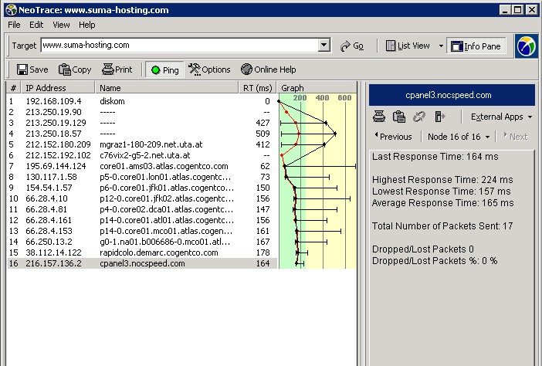Image resolution: width=542 pixels, height=366 pixels.
Task: Click the Next node button
Action: [x=516, y=137]
